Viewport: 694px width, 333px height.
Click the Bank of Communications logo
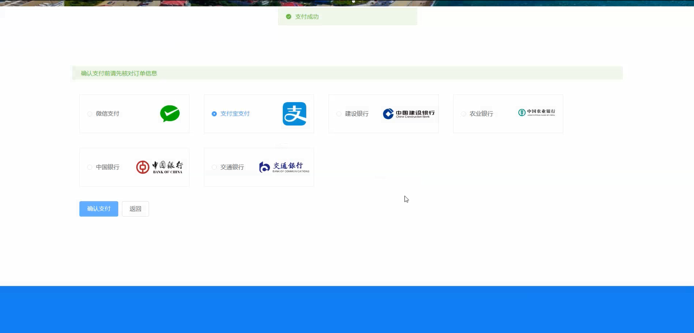click(284, 167)
